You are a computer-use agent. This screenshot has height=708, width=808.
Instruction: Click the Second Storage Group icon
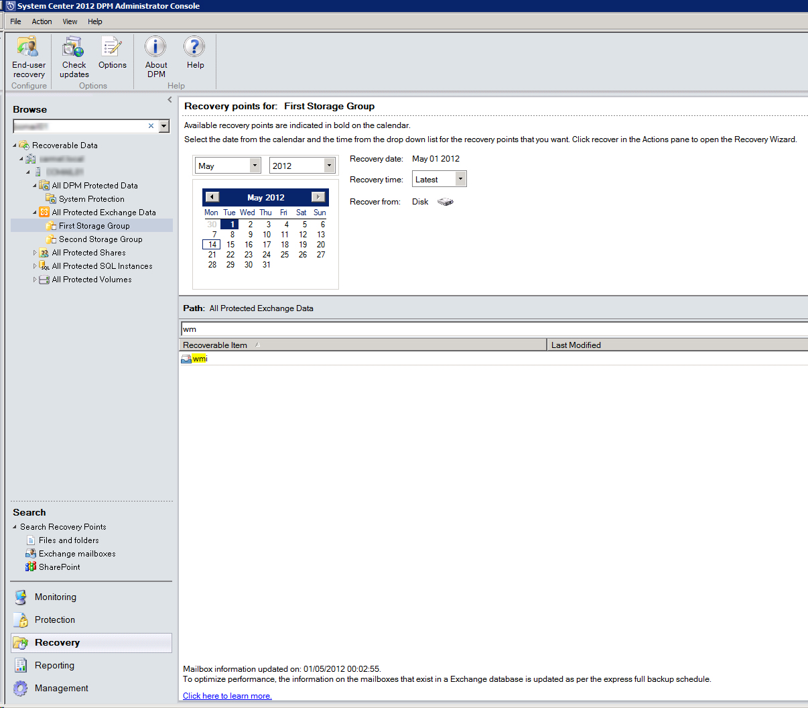51,239
